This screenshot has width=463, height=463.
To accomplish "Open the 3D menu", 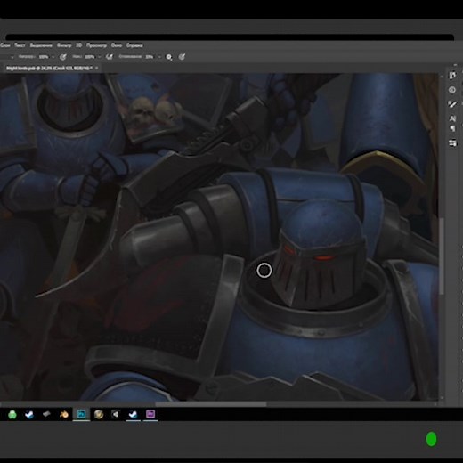I will click(78, 45).
